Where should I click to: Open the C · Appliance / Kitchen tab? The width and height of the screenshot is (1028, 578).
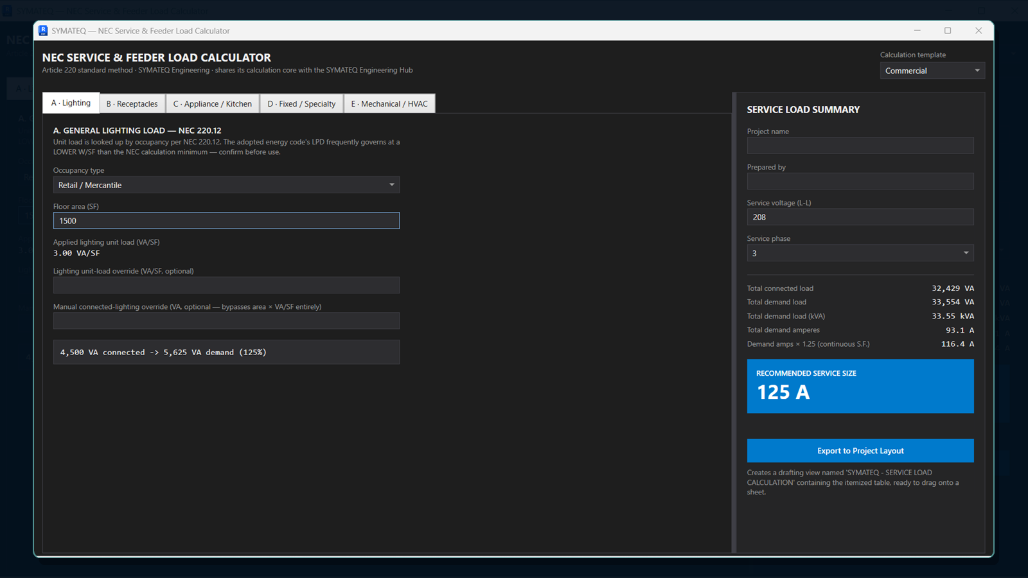pos(213,103)
